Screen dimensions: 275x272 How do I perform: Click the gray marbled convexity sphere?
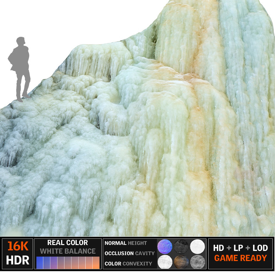tap(197, 262)
